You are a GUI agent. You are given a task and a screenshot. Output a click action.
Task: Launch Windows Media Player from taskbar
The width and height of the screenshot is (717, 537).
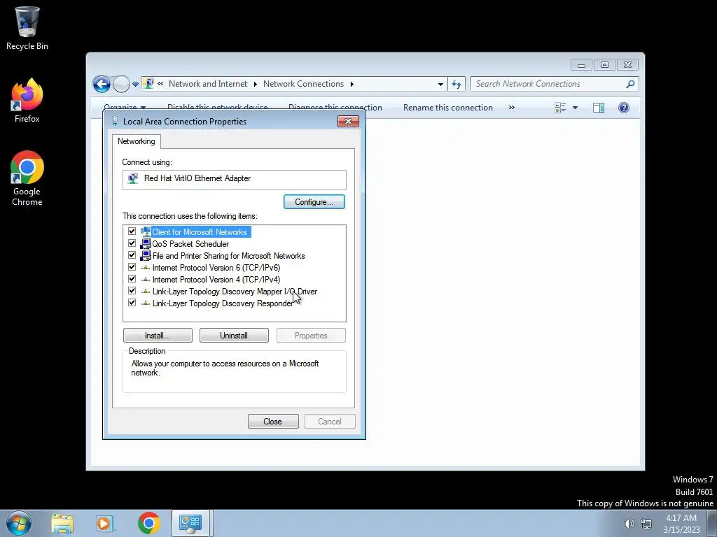click(104, 524)
